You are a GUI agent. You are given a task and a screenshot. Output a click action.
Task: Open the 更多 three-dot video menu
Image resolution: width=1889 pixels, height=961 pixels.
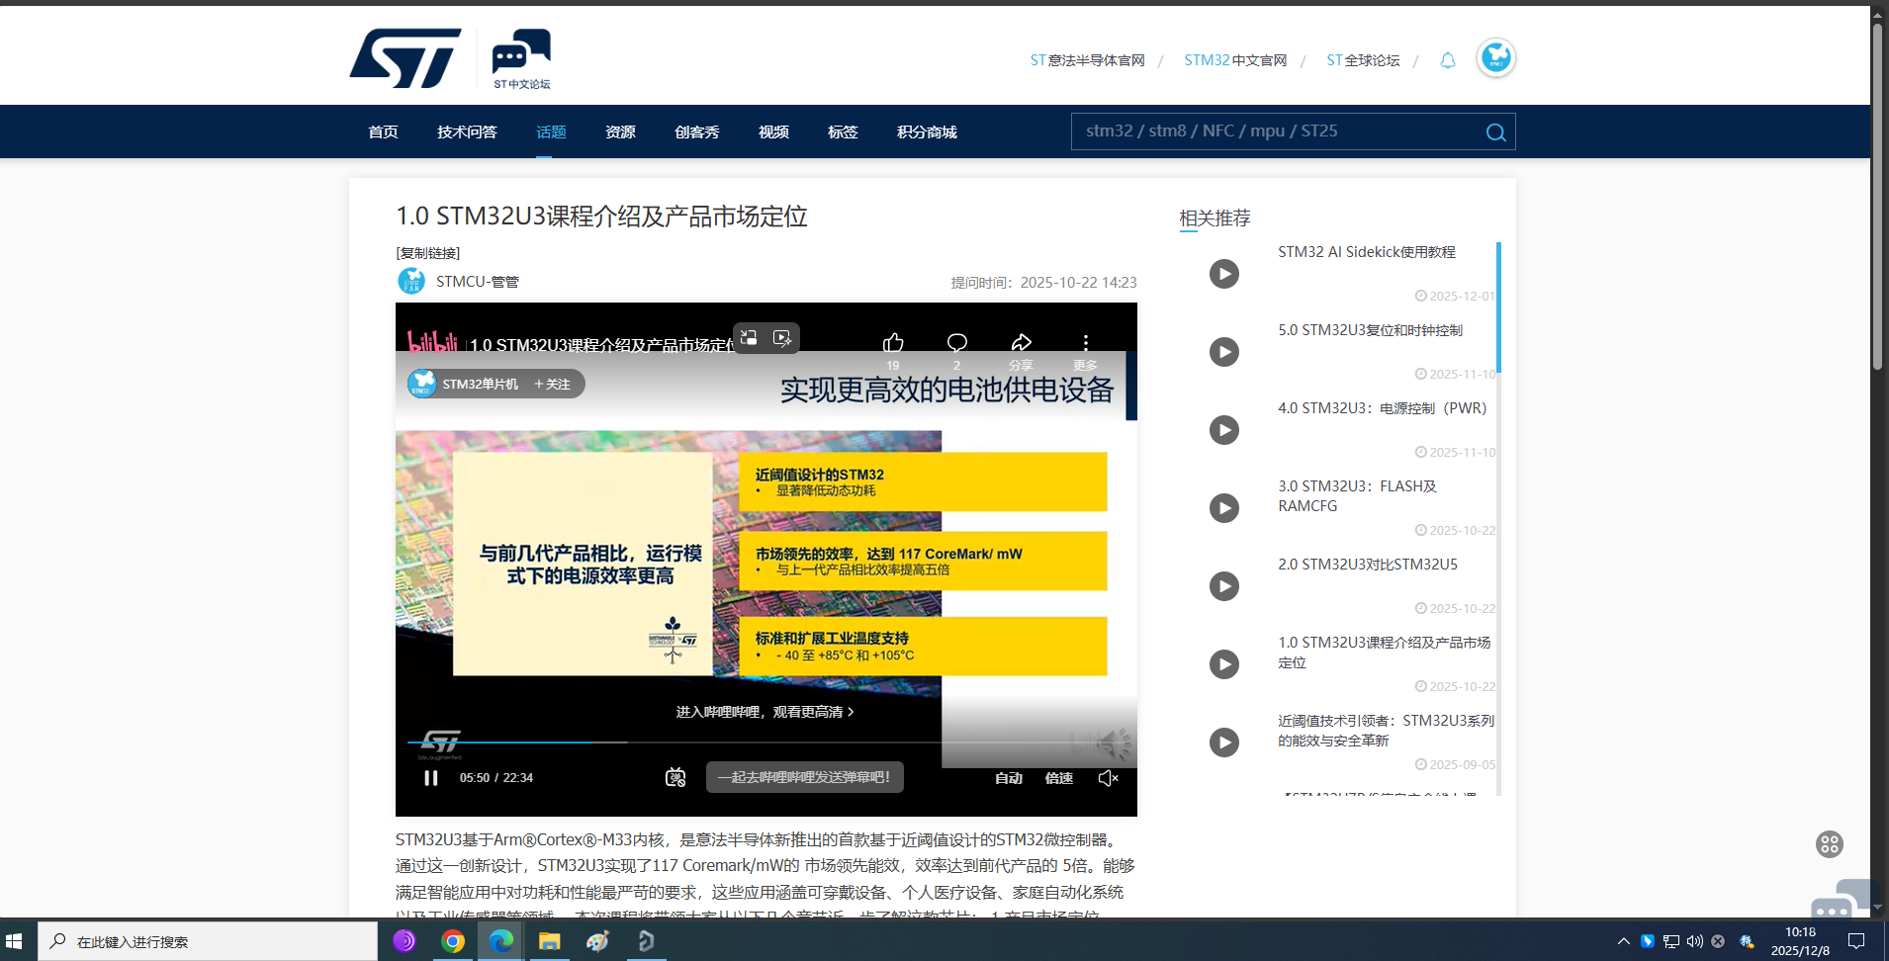pos(1085,342)
